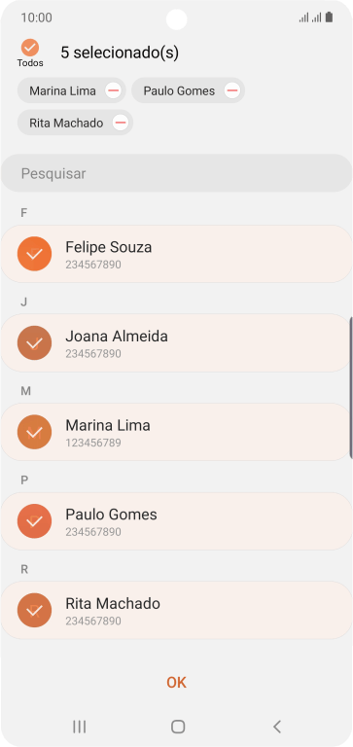Remove Paulo Gomes chip with minus icon
This screenshot has width=353, height=747.
click(x=232, y=90)
